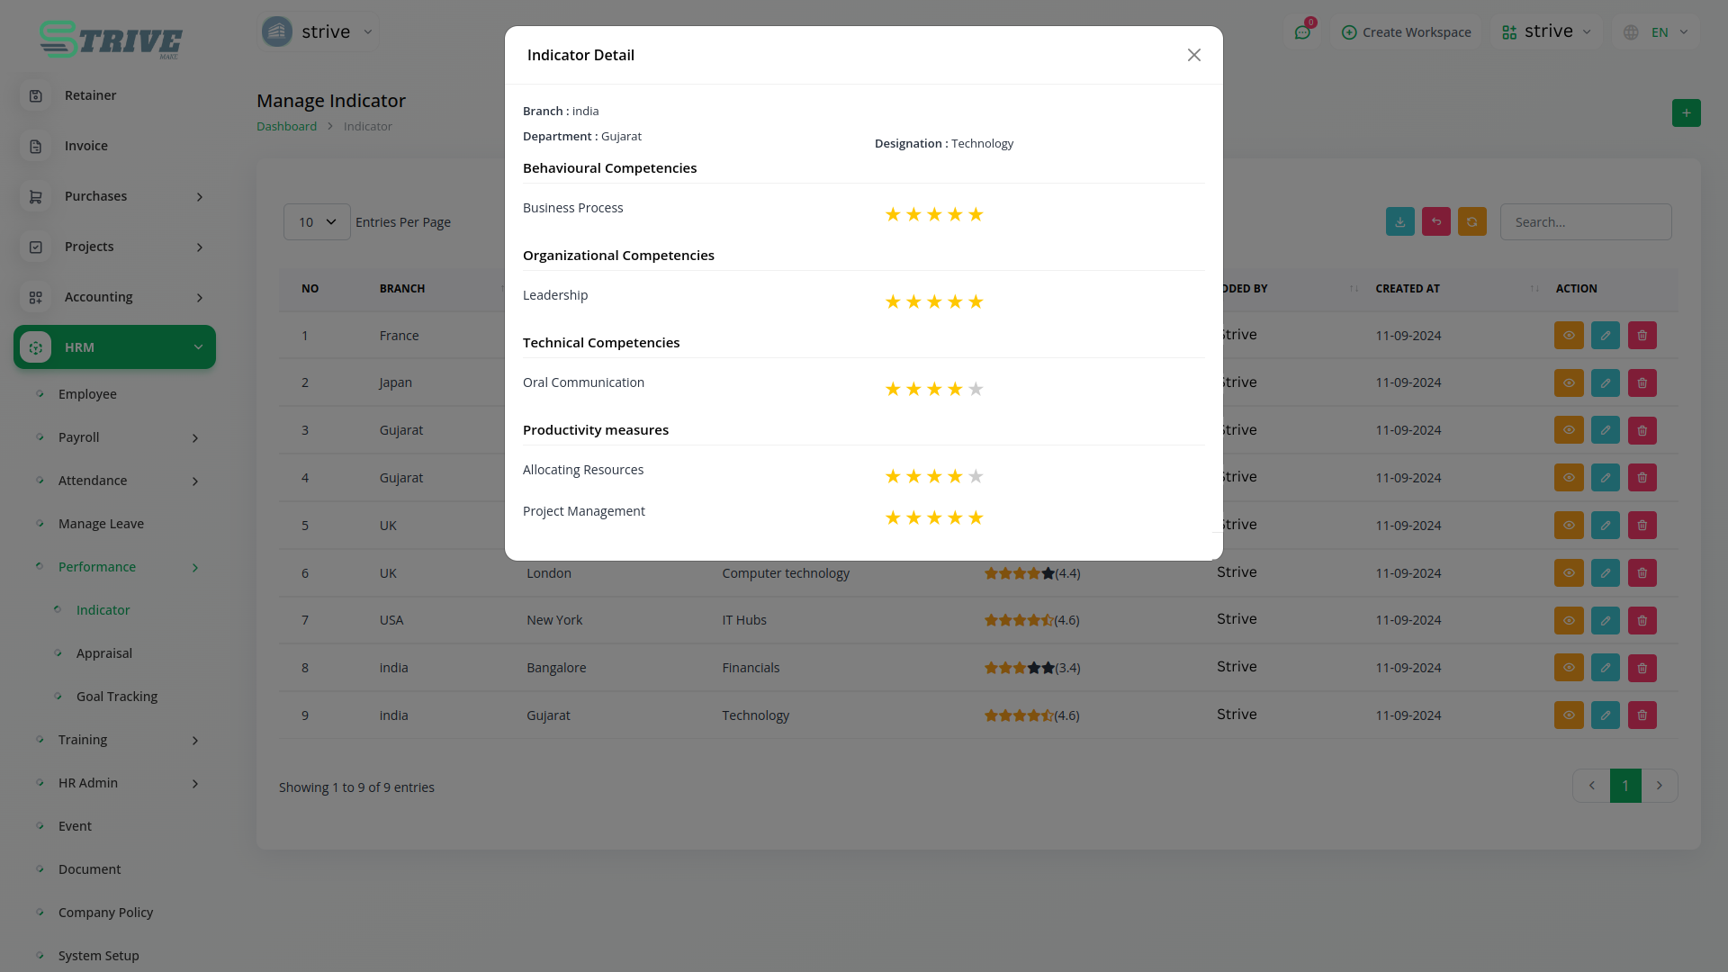1728x972 pixels.
Task: Click the Create Workspace button
Action: point(1406,32)
